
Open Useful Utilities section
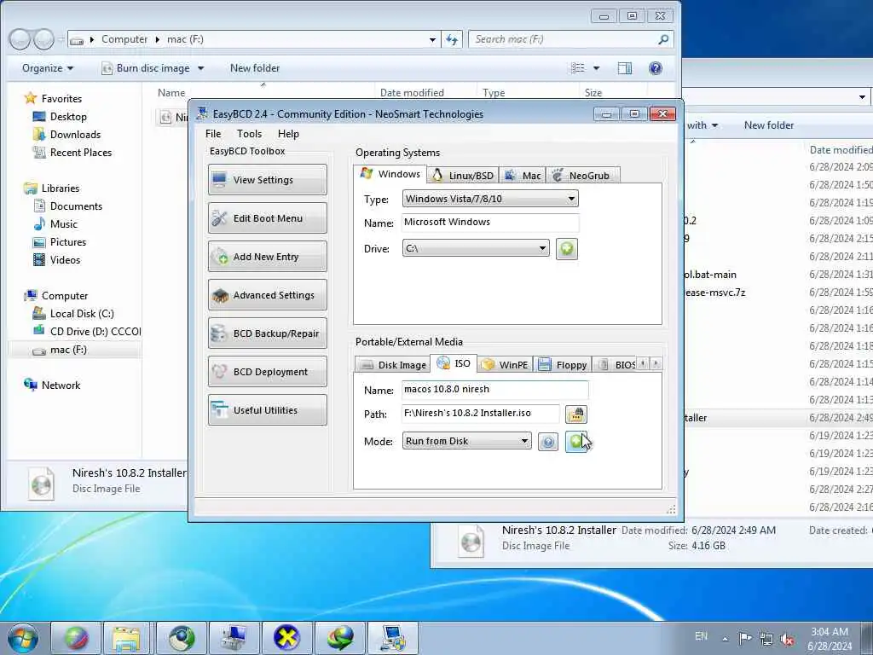click(x=267, y=410)
